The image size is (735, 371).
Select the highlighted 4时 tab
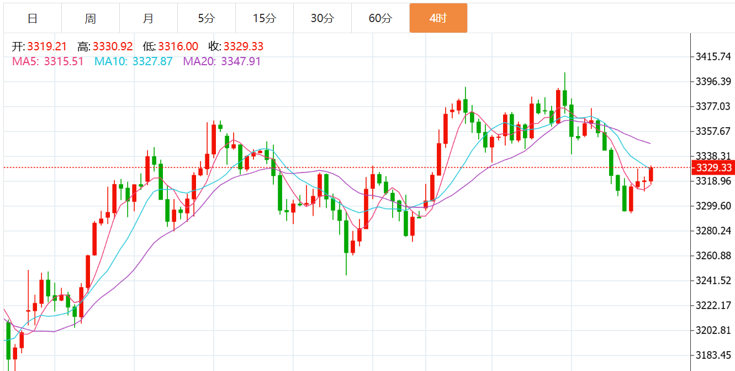438,18
